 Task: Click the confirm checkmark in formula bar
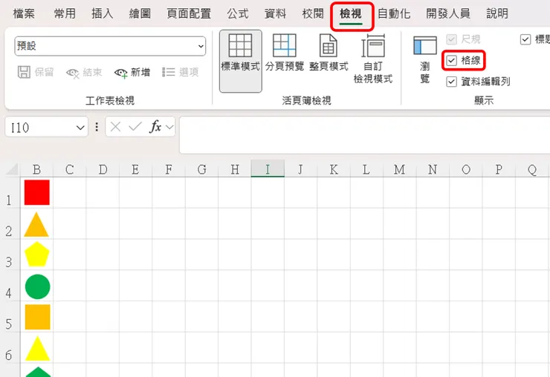135,126
